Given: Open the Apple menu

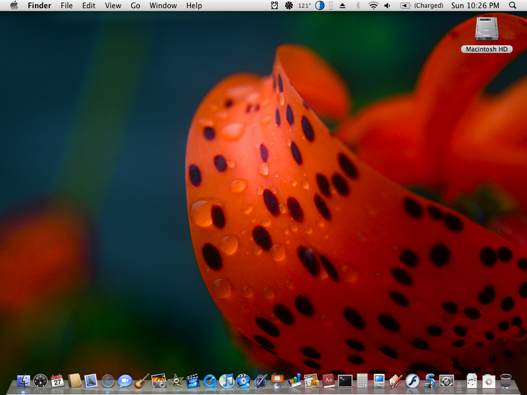Looking at the screenshot, I should [14, 5].
